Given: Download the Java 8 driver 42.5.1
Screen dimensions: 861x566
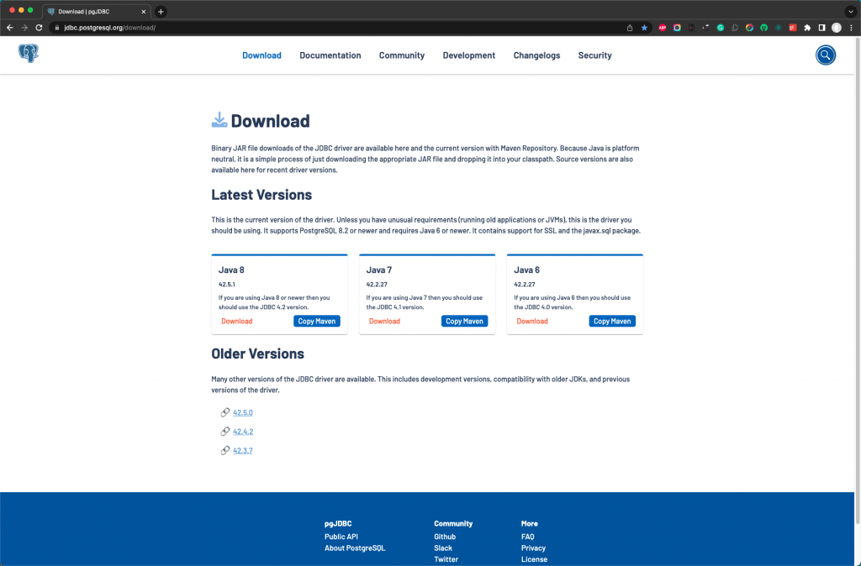Looking at the screenshot, I should coord(236,322).
